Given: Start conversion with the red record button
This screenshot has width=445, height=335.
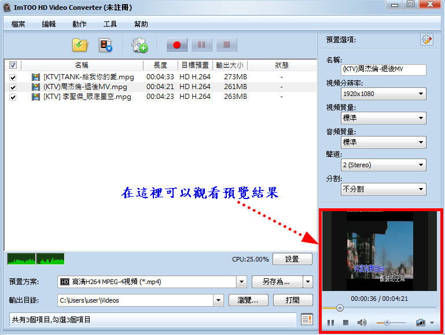Looking at the screenshot, I should point(177,45).
